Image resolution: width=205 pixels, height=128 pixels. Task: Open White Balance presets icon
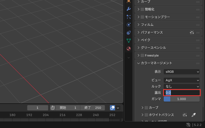pyautogui.click(x=185, y=115)
